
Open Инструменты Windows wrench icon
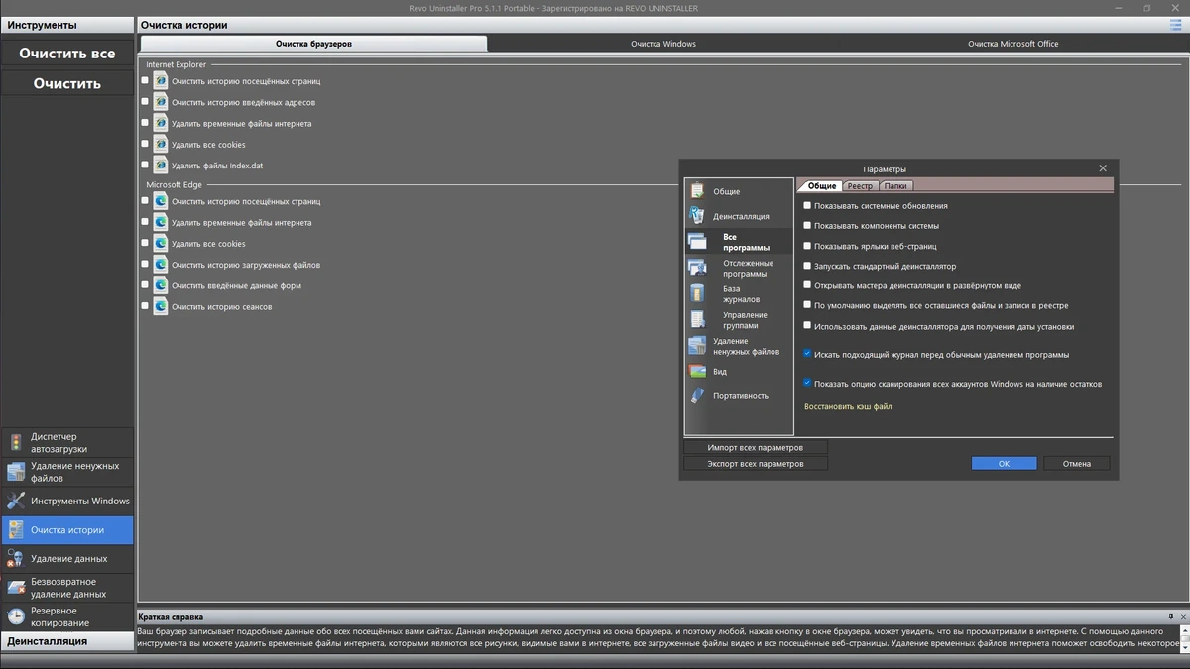[15, 501]
